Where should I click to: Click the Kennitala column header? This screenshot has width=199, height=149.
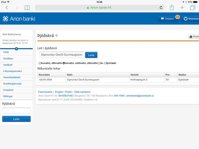tap(52, 75)
